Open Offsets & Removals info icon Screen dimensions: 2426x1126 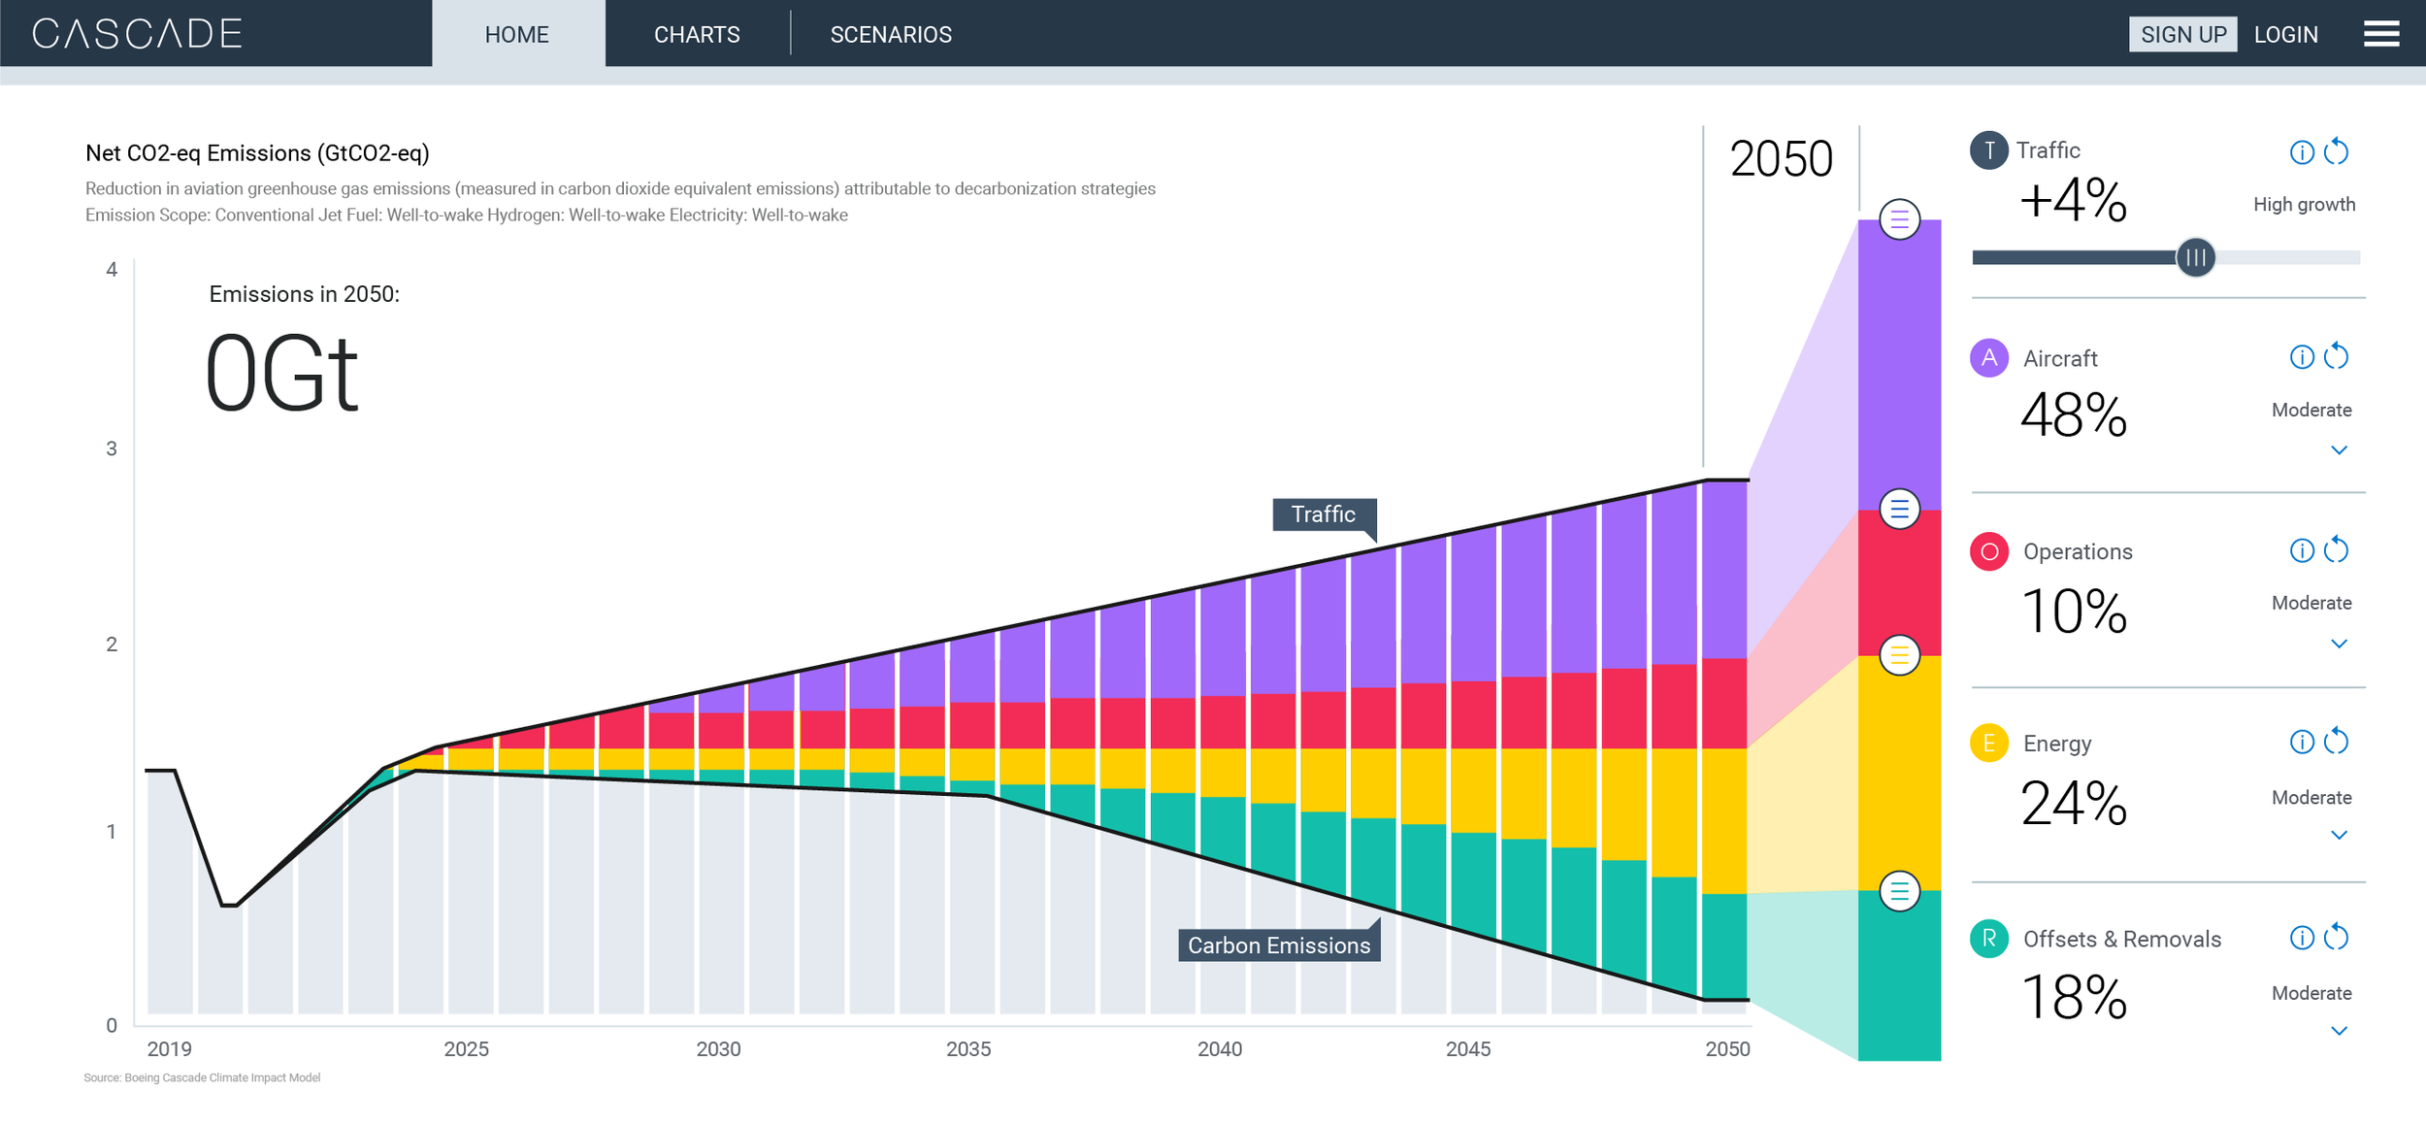tap(2301, 938)
